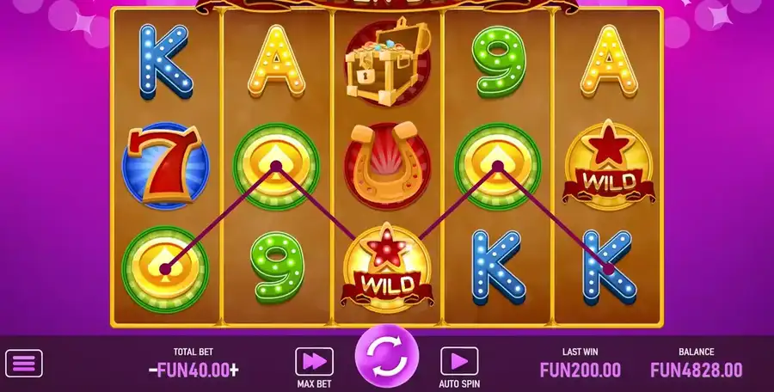Click the Max Bet fast-forward icon
This screenshot has height=392, width=774.
pyautogui.click(x=314, y=362)
